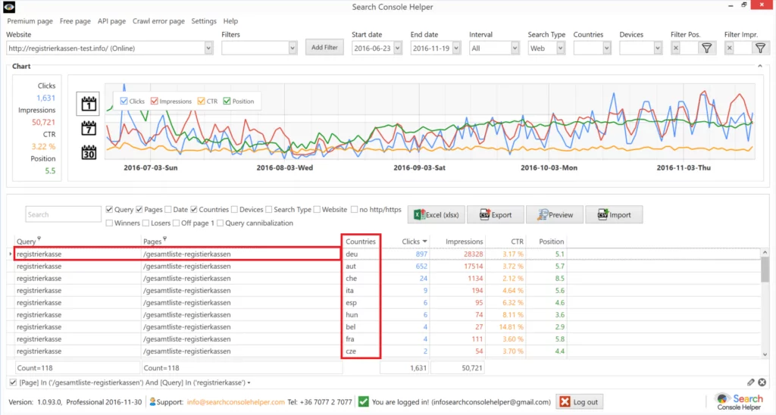Check the no http/https option
This screenshot has height=415, width=776.
coord(355,209)
